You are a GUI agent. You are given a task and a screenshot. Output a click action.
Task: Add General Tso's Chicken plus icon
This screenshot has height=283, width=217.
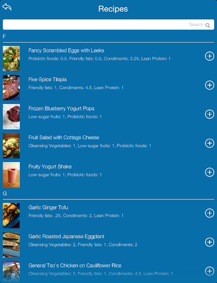[209, 271]
